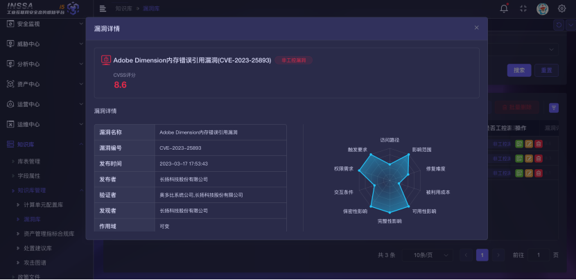Click the 分析中心 sidebar icon
576x280 pixels.
tap(10, 64)
